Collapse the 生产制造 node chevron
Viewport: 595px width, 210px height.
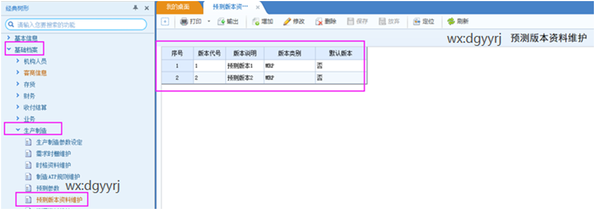click(x=17, y=130)
